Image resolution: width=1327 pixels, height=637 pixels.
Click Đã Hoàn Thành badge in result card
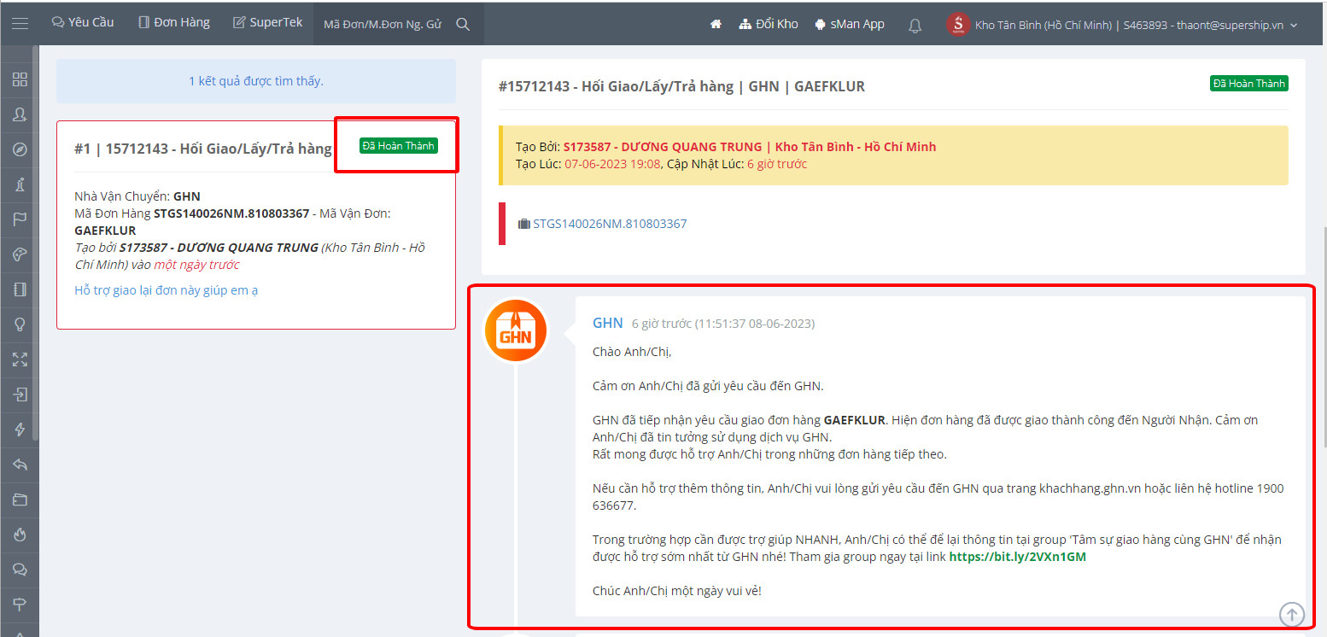399,146
